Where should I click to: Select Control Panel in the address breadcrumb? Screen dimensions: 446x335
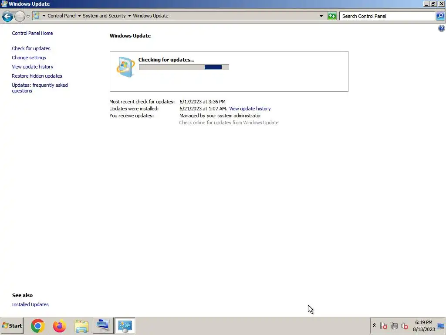pos(61,16)
